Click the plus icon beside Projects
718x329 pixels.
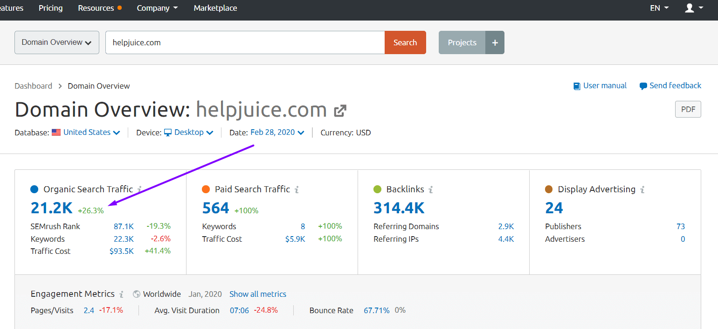pos(495,42)
